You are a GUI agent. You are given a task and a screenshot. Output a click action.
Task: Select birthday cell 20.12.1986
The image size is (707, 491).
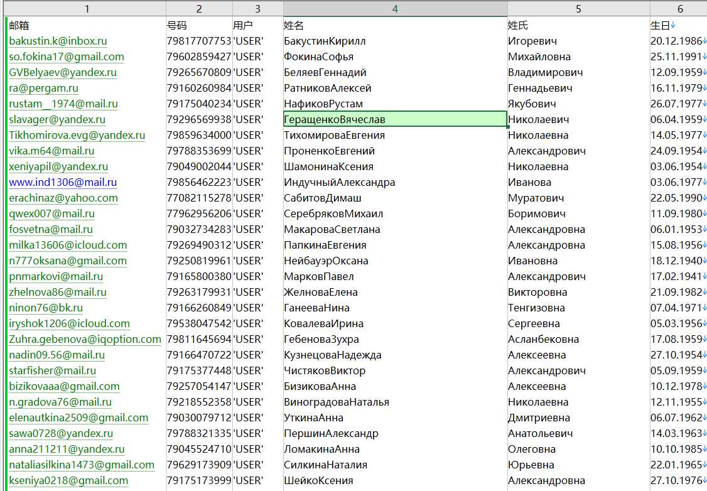(678, 41)
